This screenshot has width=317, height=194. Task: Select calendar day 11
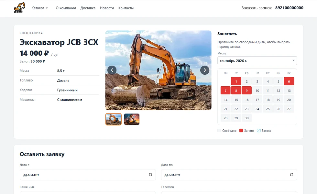[268, 91]
